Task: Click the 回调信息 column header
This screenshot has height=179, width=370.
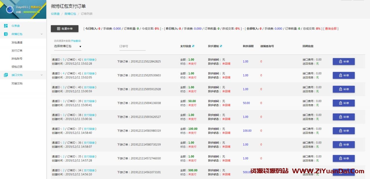Action: 308,46
